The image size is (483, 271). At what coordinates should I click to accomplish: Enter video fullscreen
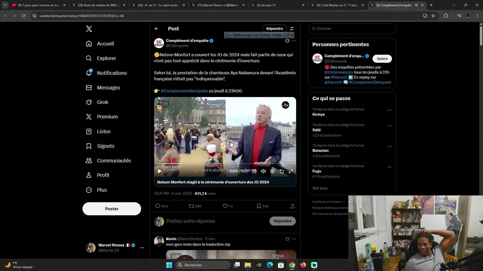point(291,171)
